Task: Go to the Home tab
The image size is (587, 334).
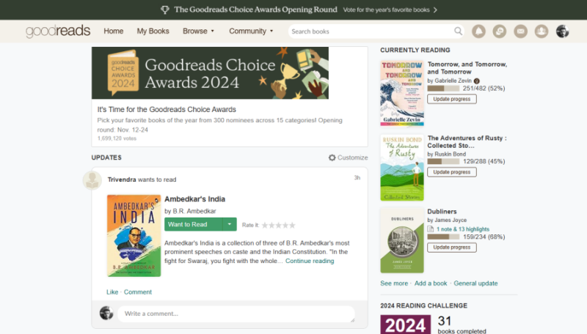Action: pyautogui.click(x=114, y=31)
